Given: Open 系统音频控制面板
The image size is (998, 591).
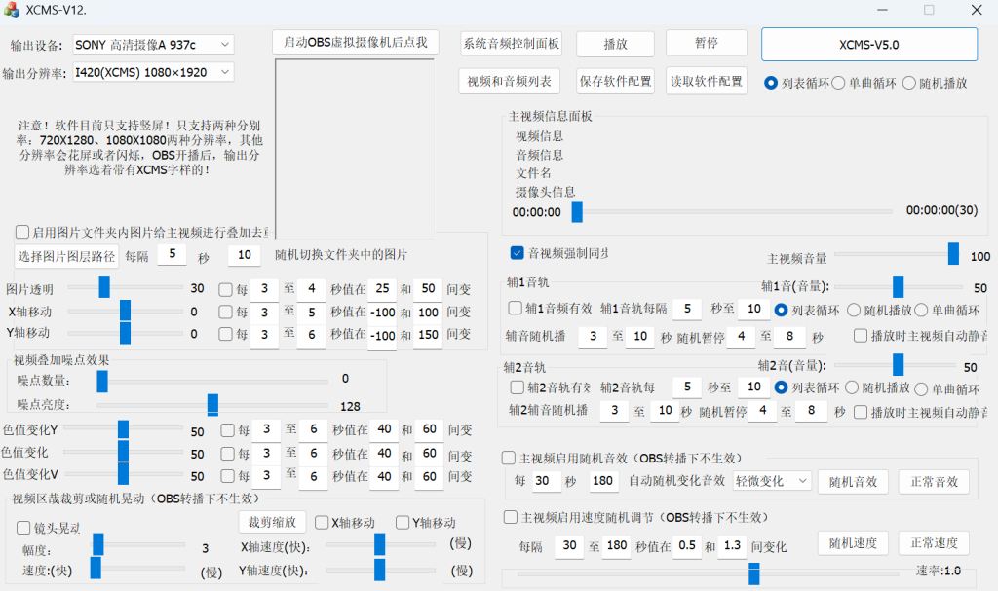Looking at the screenshot, I should pos(512,44).
